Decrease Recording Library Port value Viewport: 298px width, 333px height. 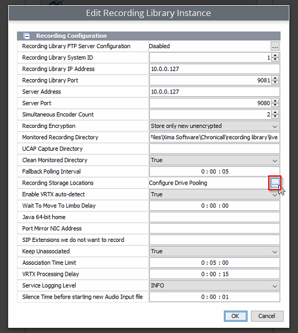(x=275, y=83)
